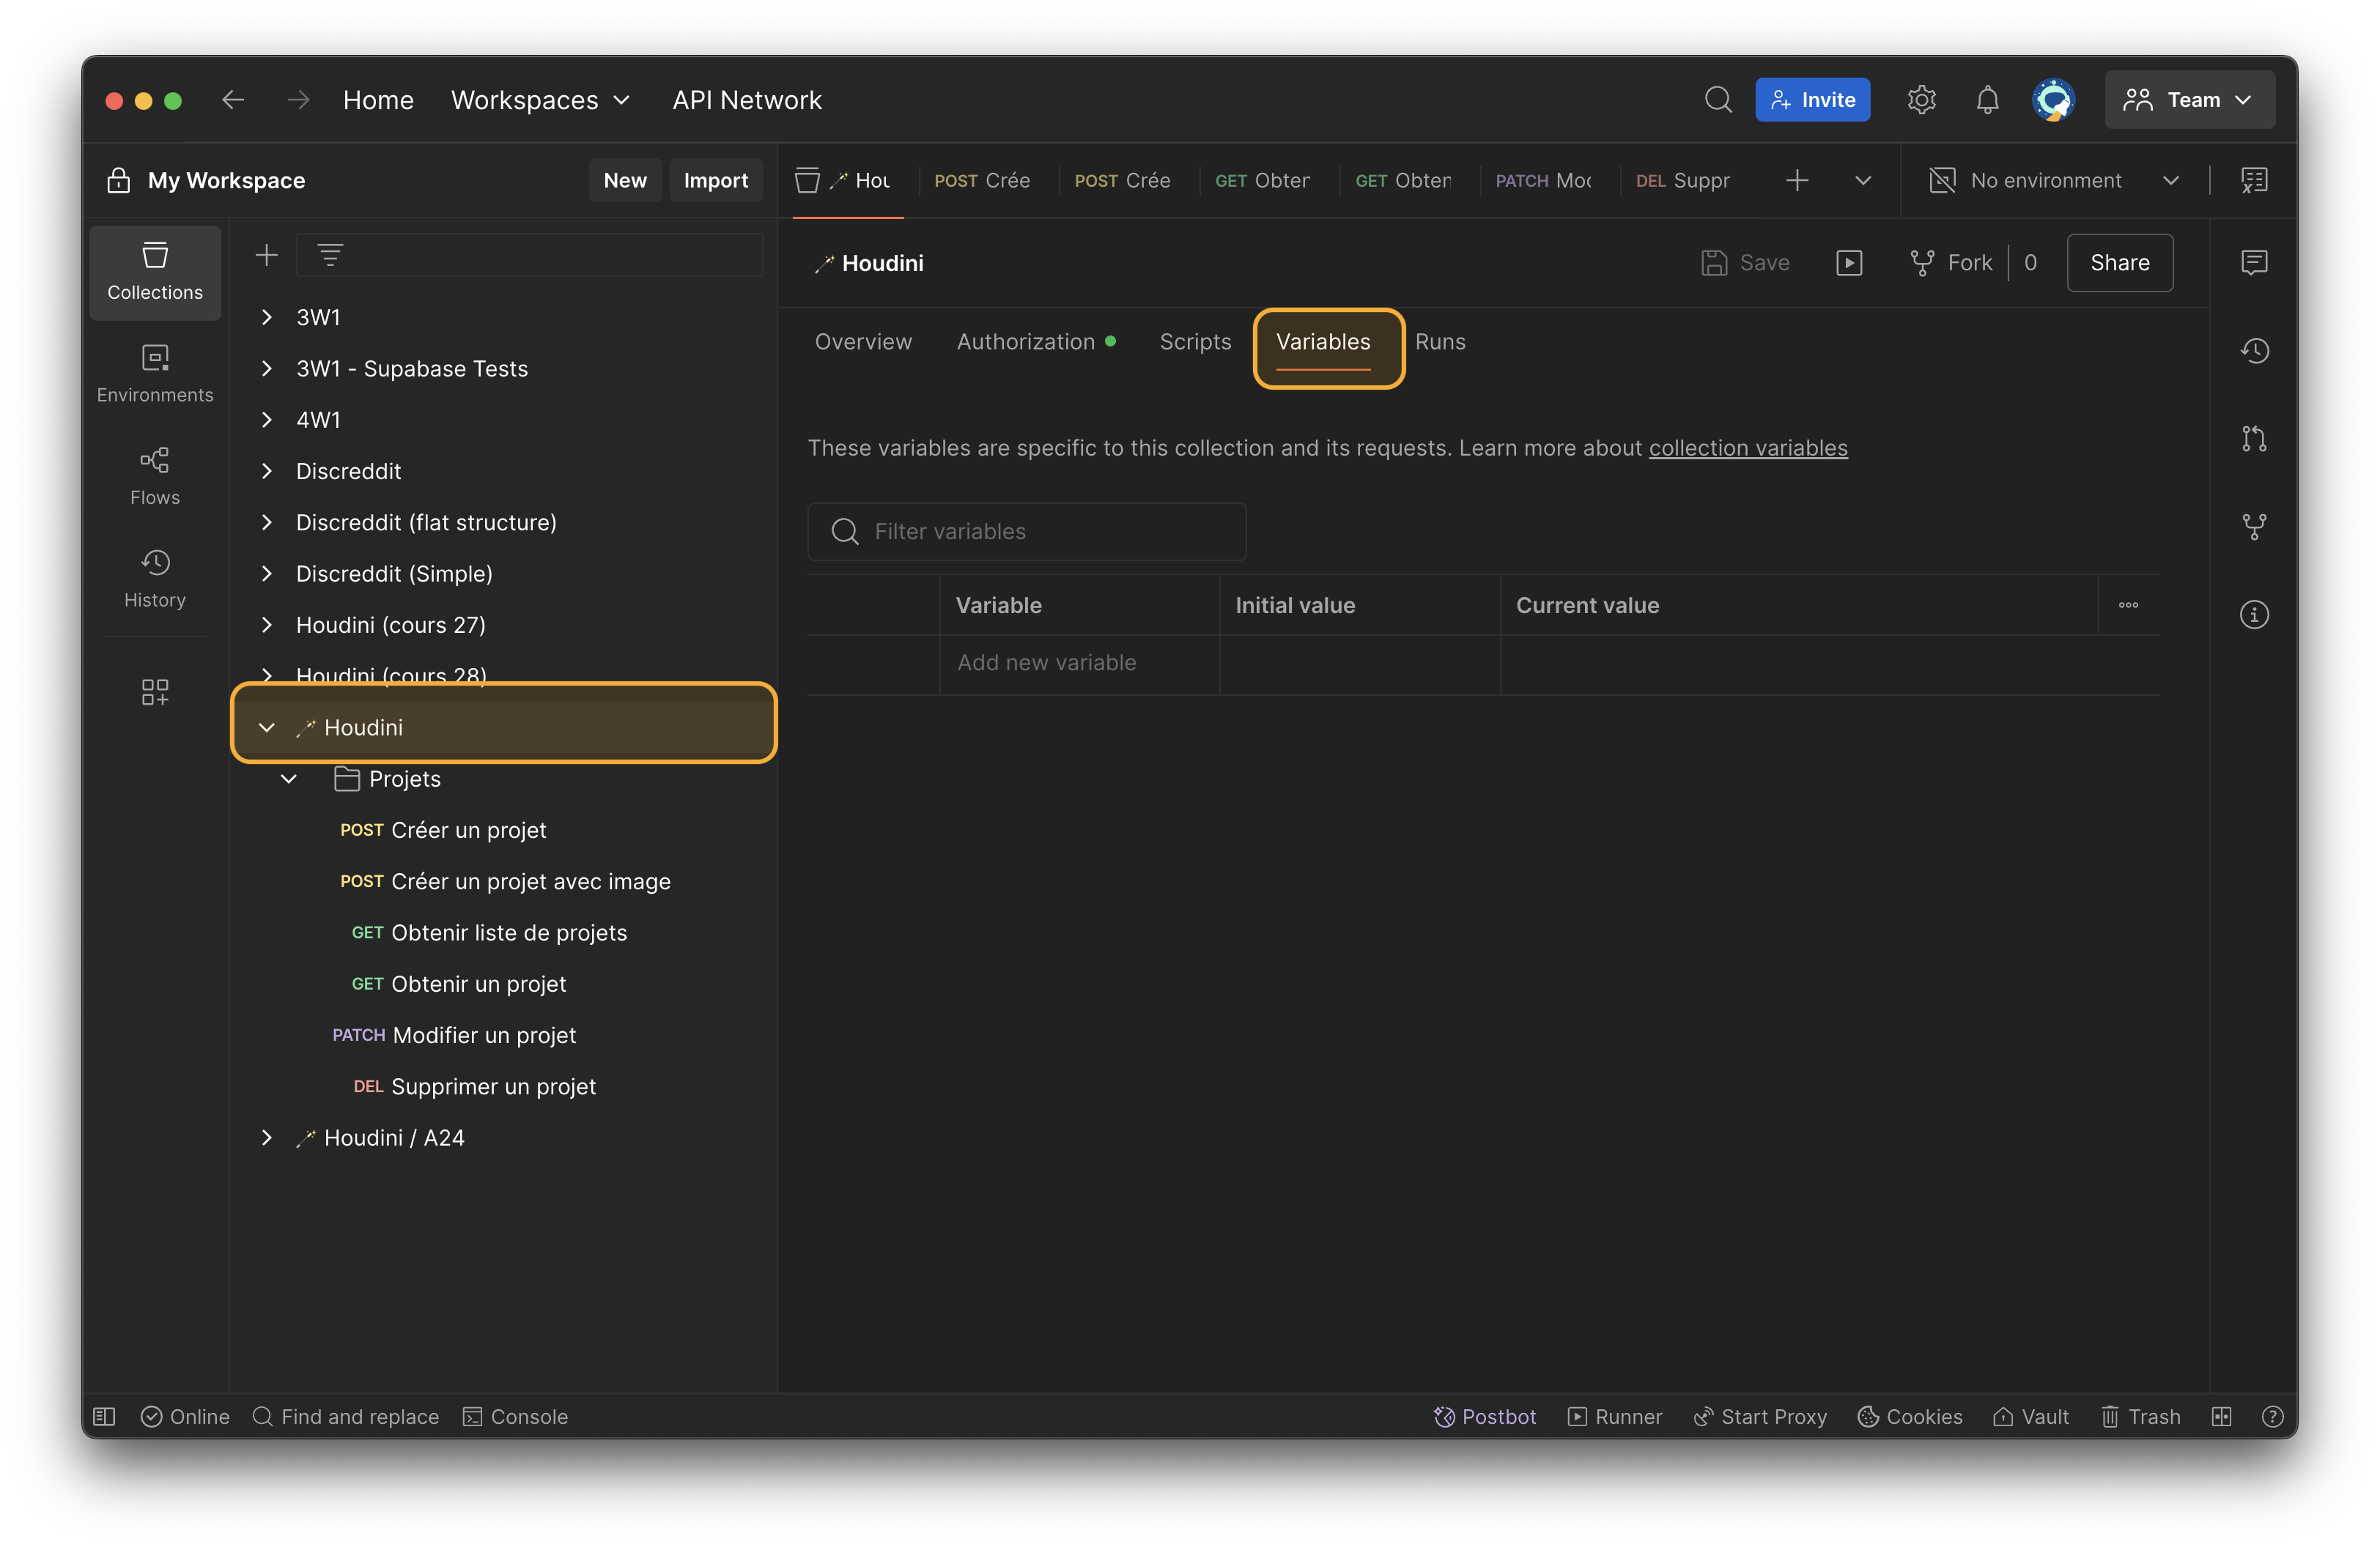Open Runner in the status bar
The width and height of the screenshot is (2380, 1547).
(x=1615, y=1417)
